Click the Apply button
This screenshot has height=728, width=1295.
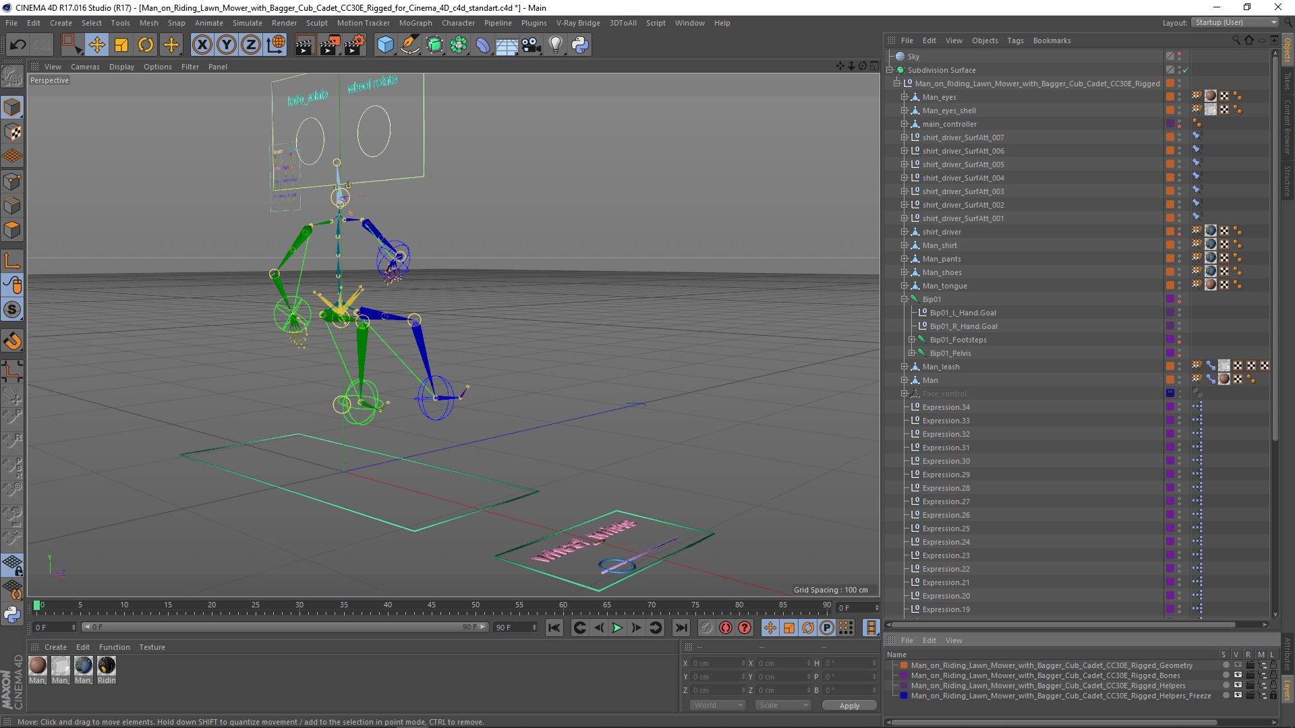tap(849, 705)
